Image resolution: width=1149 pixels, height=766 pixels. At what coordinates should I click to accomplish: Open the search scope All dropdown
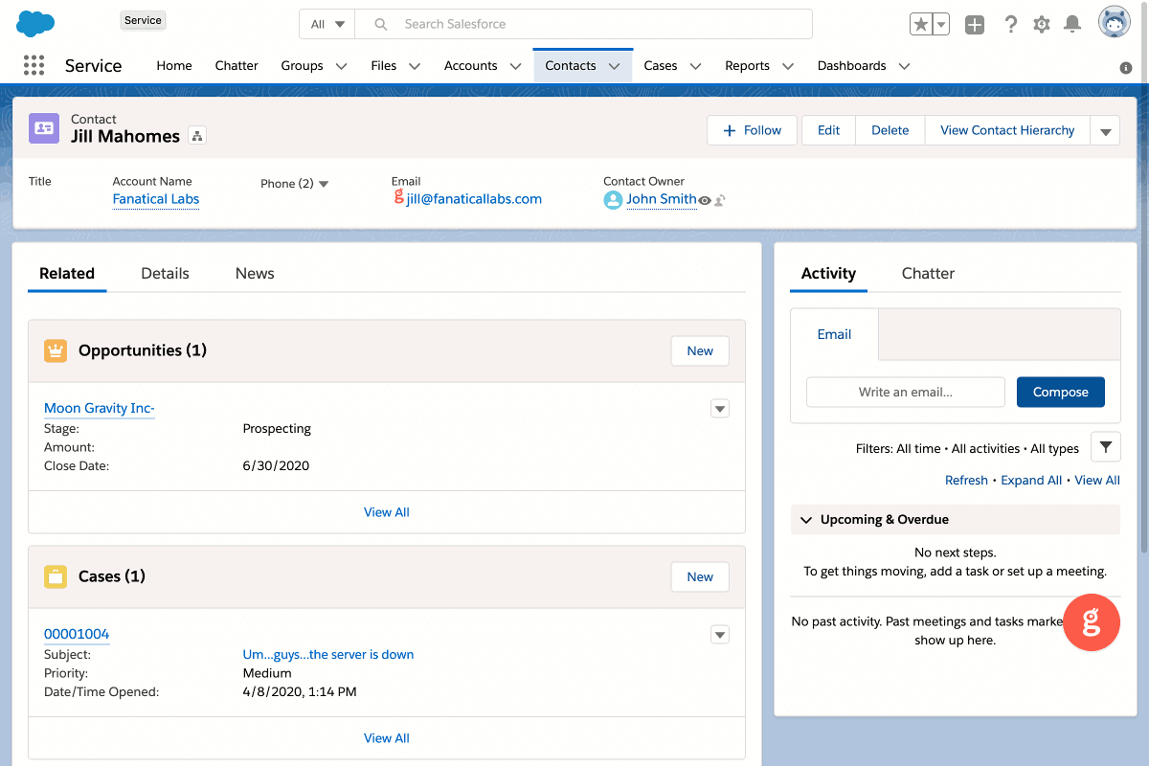click(327, 23)
